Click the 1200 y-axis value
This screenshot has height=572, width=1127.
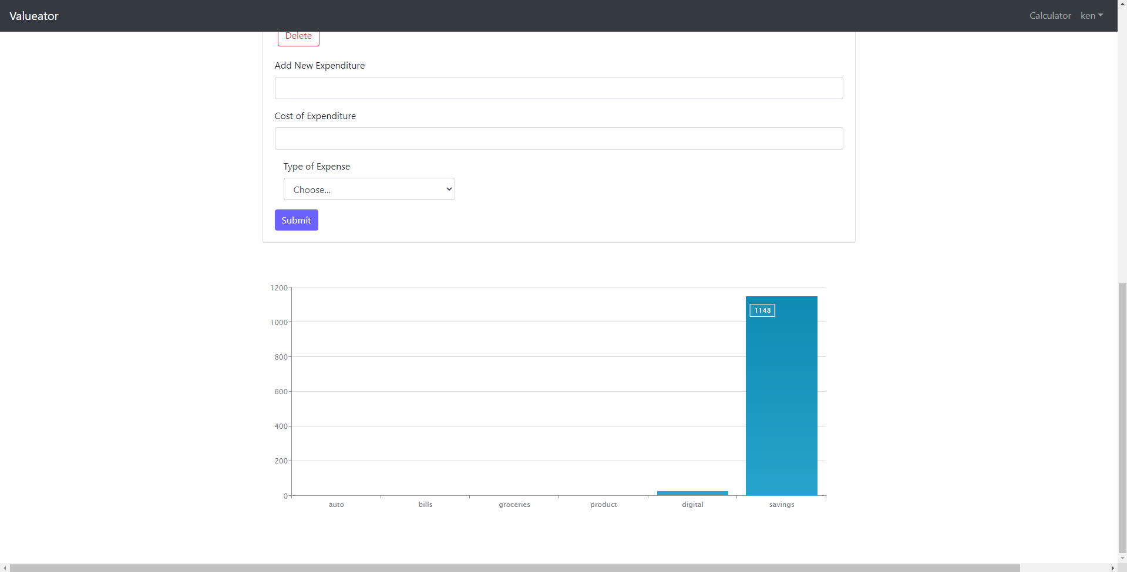pos(279,287)
